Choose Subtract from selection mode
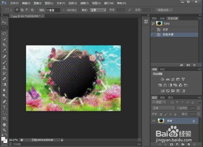 pos(27,10)
